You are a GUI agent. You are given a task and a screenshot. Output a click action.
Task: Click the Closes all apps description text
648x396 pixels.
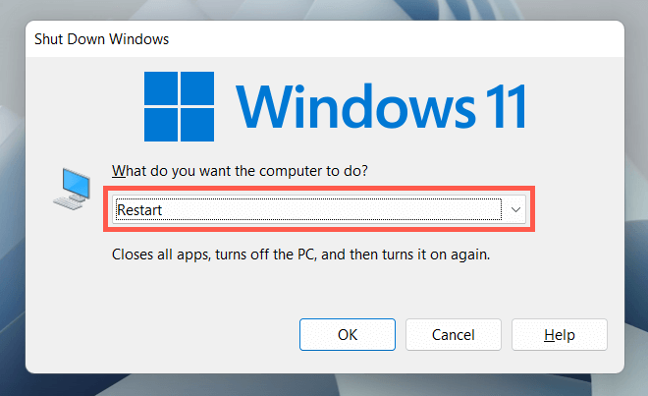coord(300,254)
